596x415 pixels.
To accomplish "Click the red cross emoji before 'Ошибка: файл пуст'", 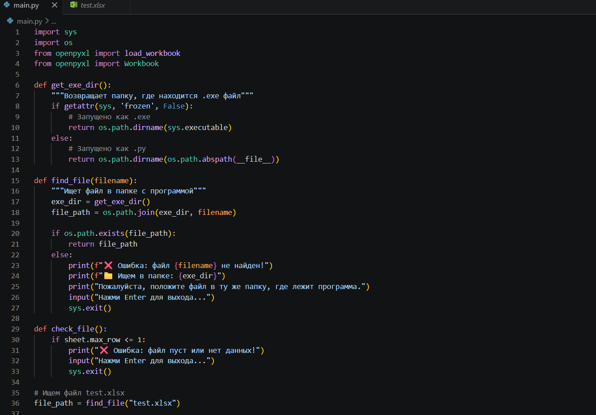I will 104,350.
